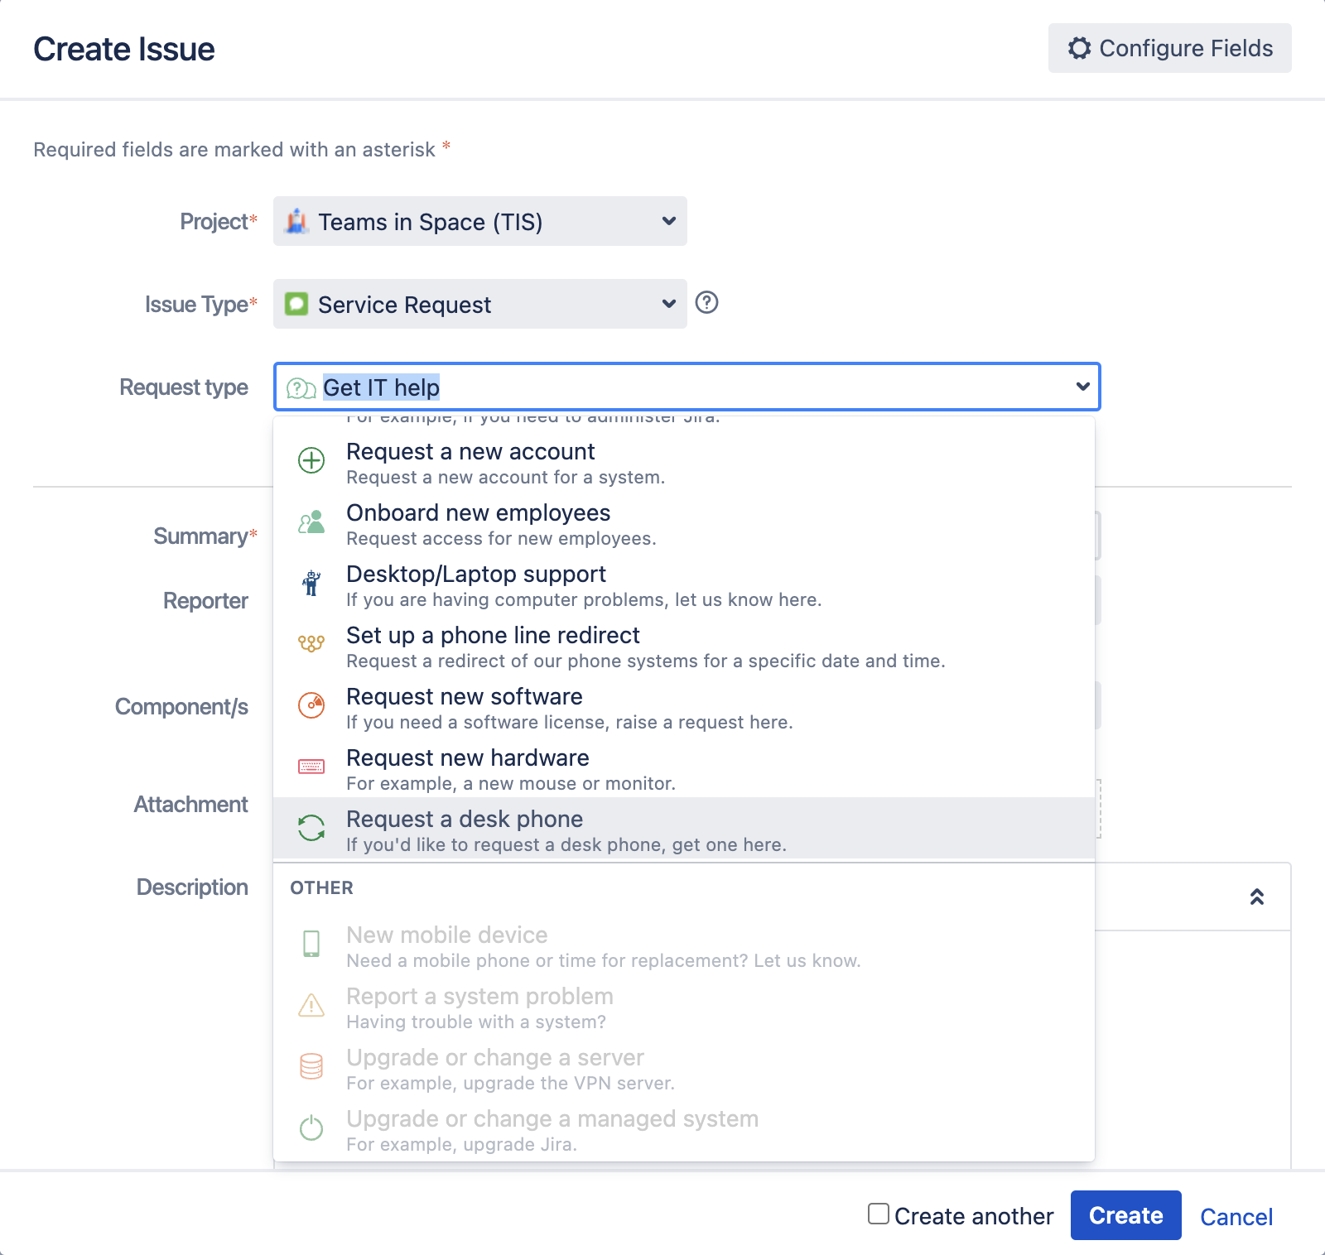
Task: Open Configure Fields settings
Action: click(1169, 48)
